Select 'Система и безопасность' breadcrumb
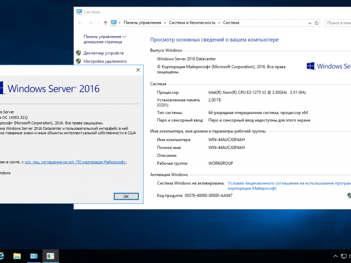This screenshot has width=351, height=263. (192, 23)
